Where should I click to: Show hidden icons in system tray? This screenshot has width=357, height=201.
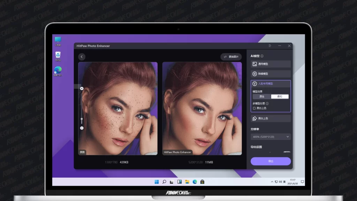[272, 182]
